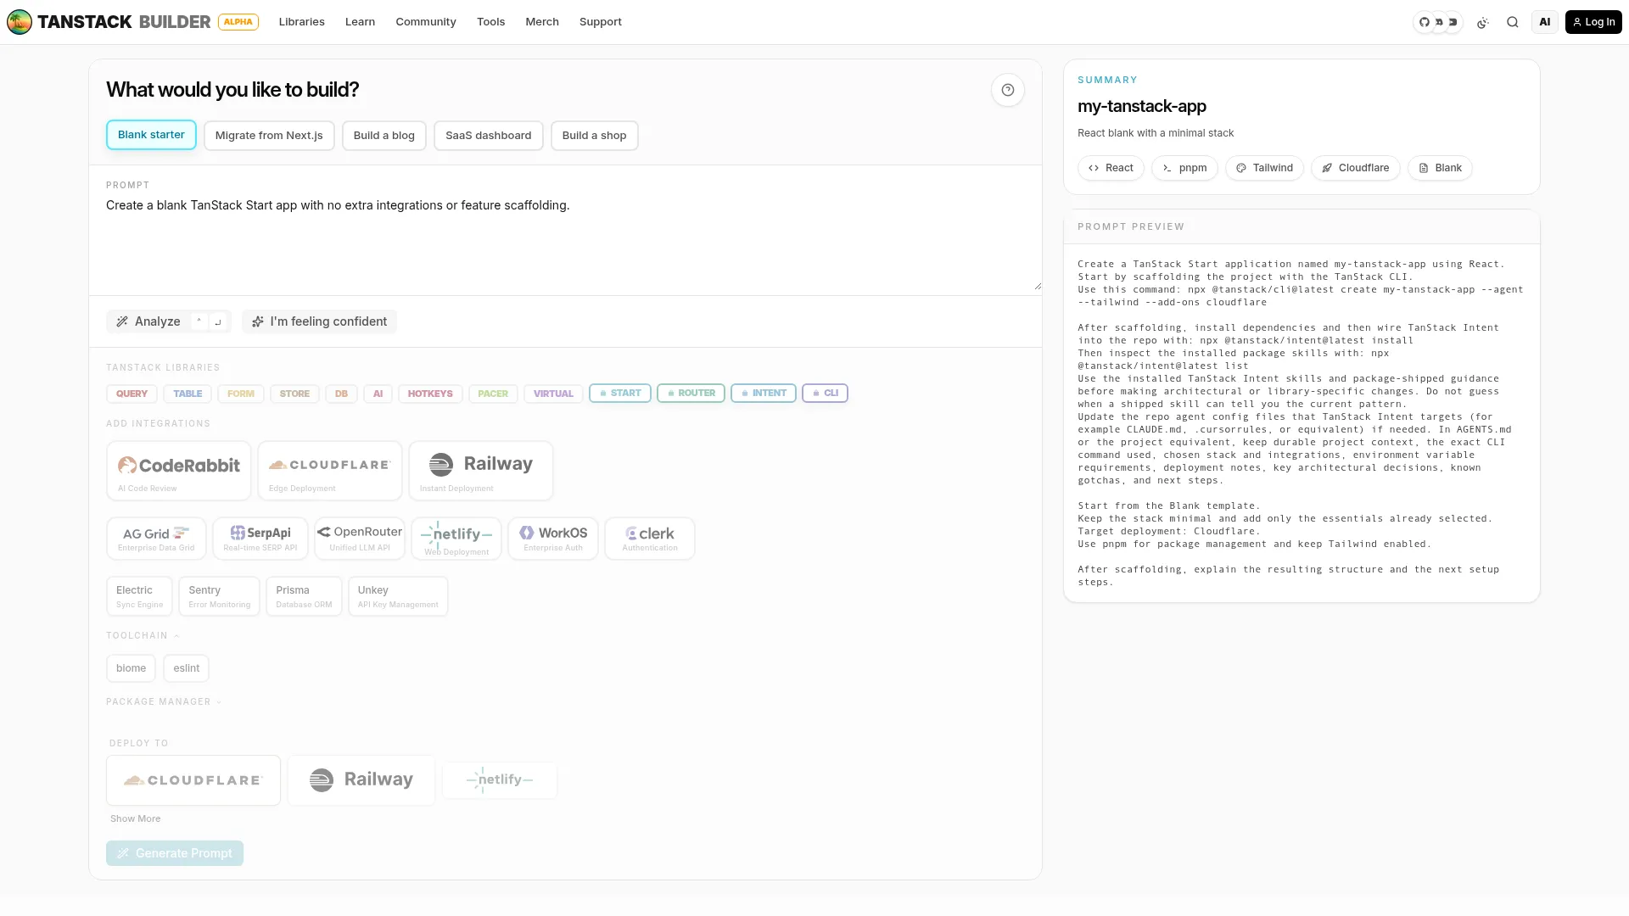Select the Build a blog preset

tap(384, 136)
